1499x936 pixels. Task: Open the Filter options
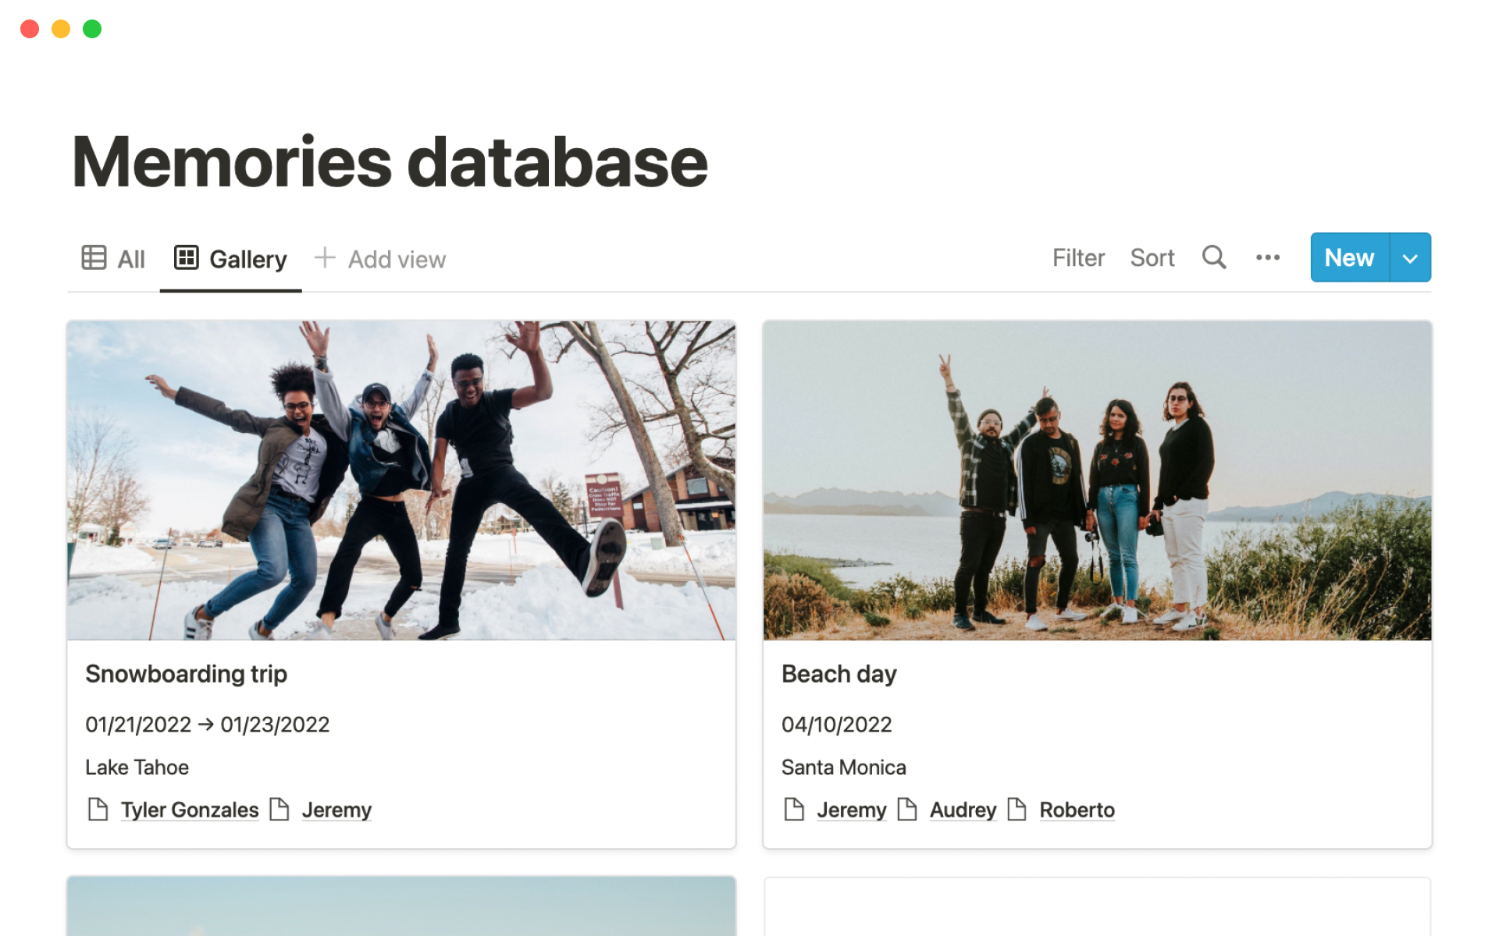click(x=1078, y=258)
